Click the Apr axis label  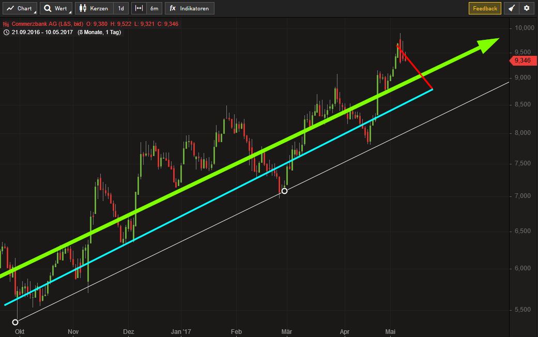345,332
